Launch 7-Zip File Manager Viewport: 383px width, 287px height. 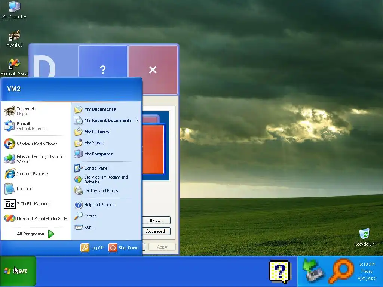point(36,204)
